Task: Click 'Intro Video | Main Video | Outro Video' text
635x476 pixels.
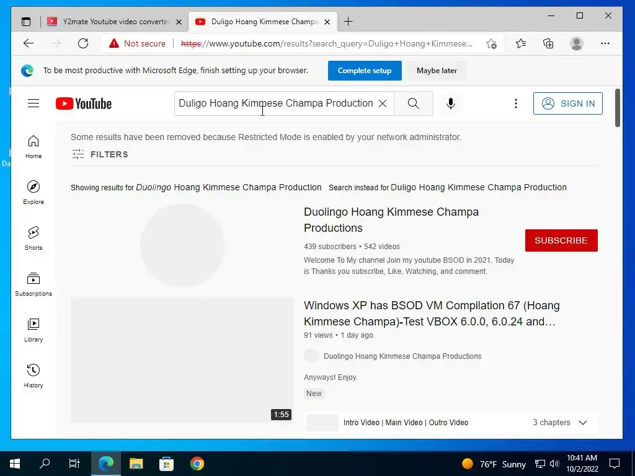Action: click(406, 423)
